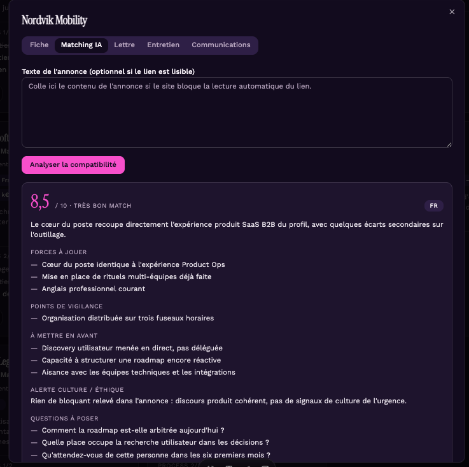Open the Communications tab

point(221,45)
